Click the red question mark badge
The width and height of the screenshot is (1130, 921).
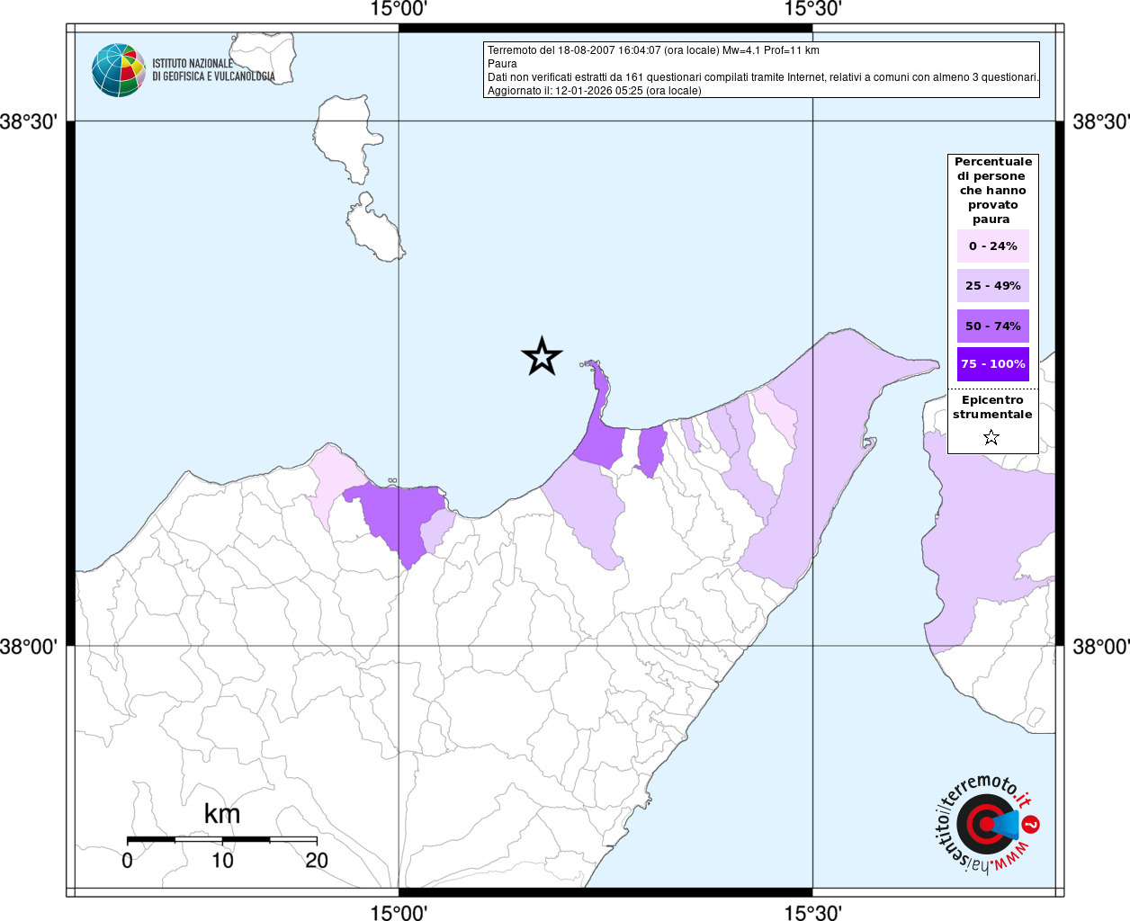(x=1032, y=824)
